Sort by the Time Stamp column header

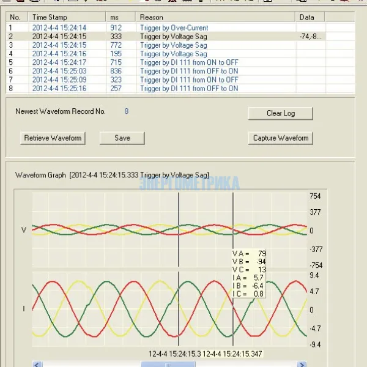pos(66,17)
